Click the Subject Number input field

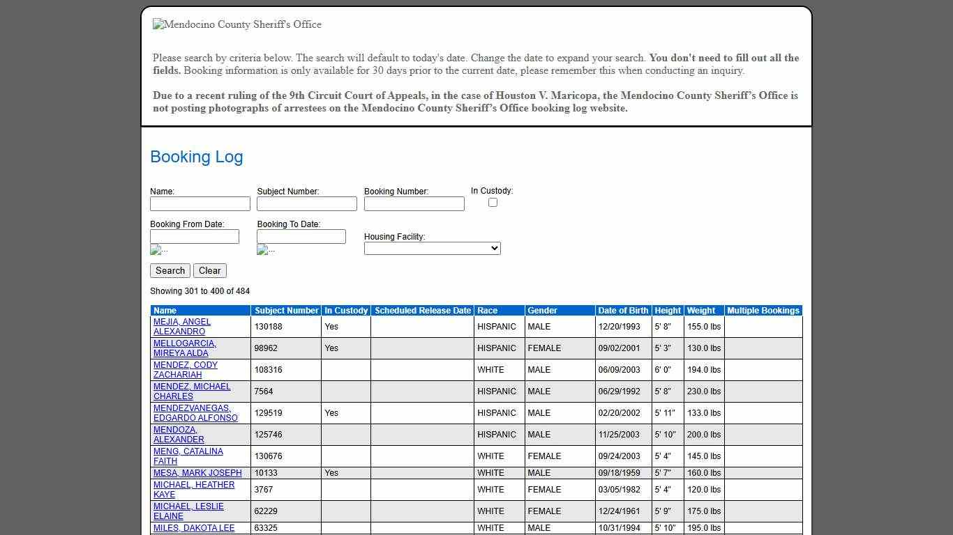[x=307, y=203]
